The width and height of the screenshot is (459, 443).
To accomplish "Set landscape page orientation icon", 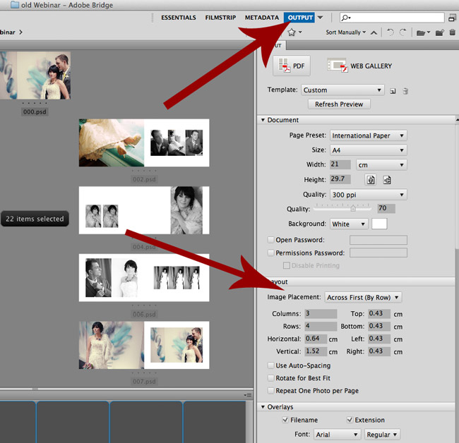I will point(387,180).
